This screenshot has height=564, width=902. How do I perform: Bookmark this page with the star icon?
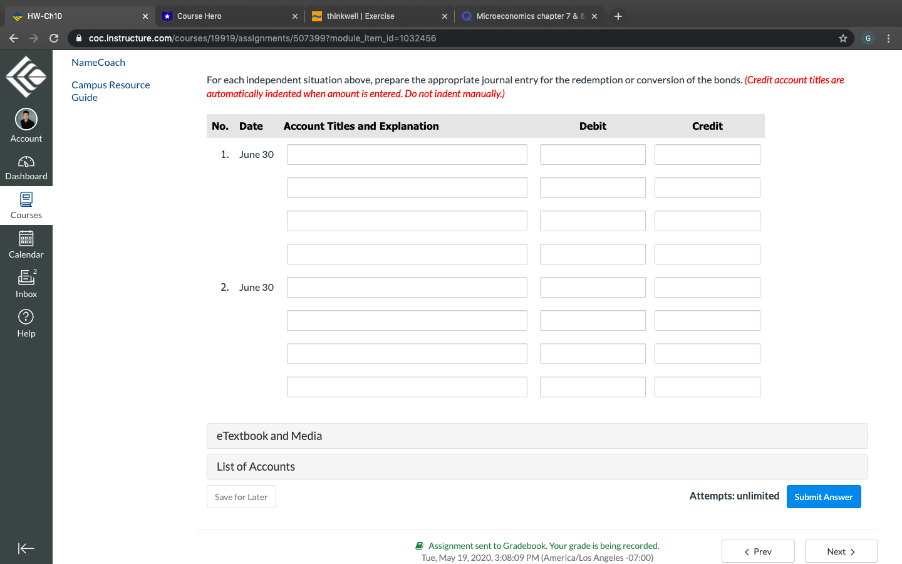pos(842,38)
